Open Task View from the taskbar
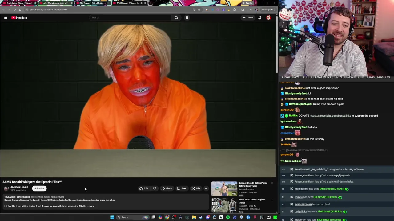Image resolution: width=394 pixels, height=221 pixels. 154,217
